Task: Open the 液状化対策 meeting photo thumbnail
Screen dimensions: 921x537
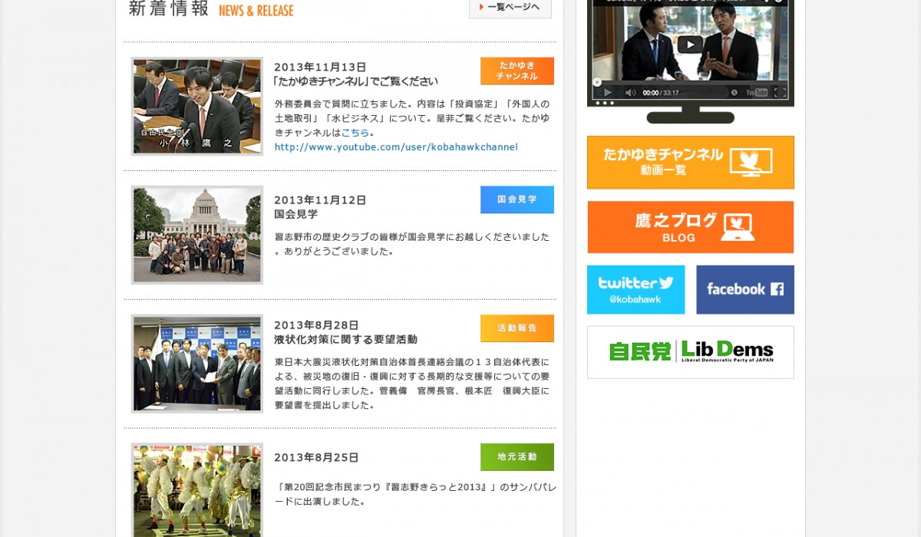Action: [x=197, y=364]
